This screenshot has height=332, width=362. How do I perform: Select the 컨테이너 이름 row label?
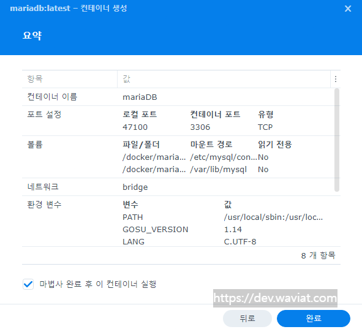point(52,97)
